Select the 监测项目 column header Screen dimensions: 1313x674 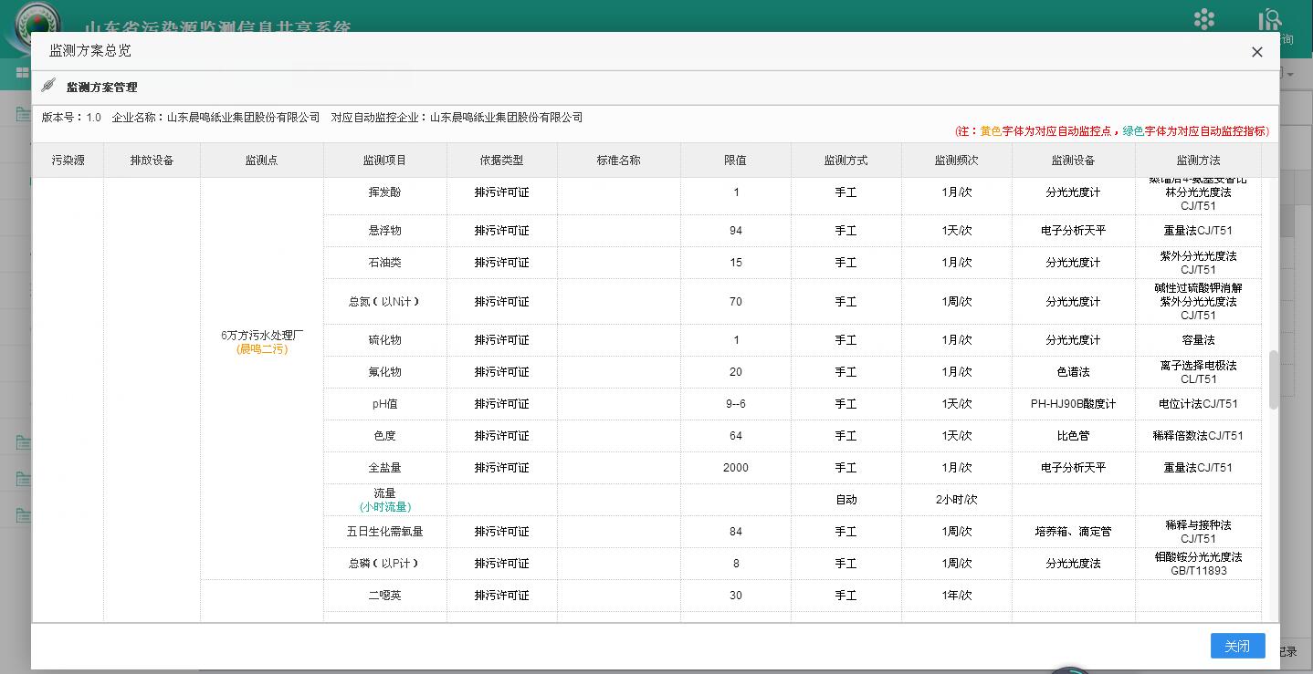point(385,159)
